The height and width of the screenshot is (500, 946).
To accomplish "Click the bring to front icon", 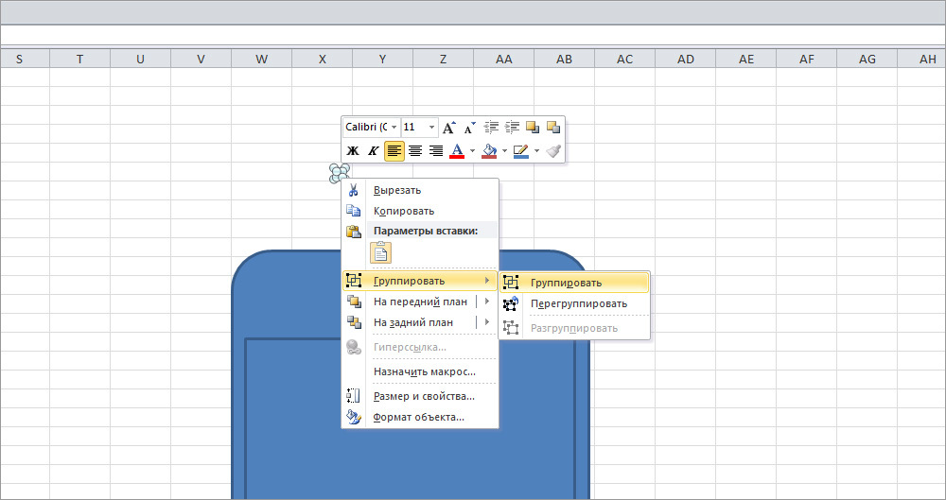I will click(354, 302).
